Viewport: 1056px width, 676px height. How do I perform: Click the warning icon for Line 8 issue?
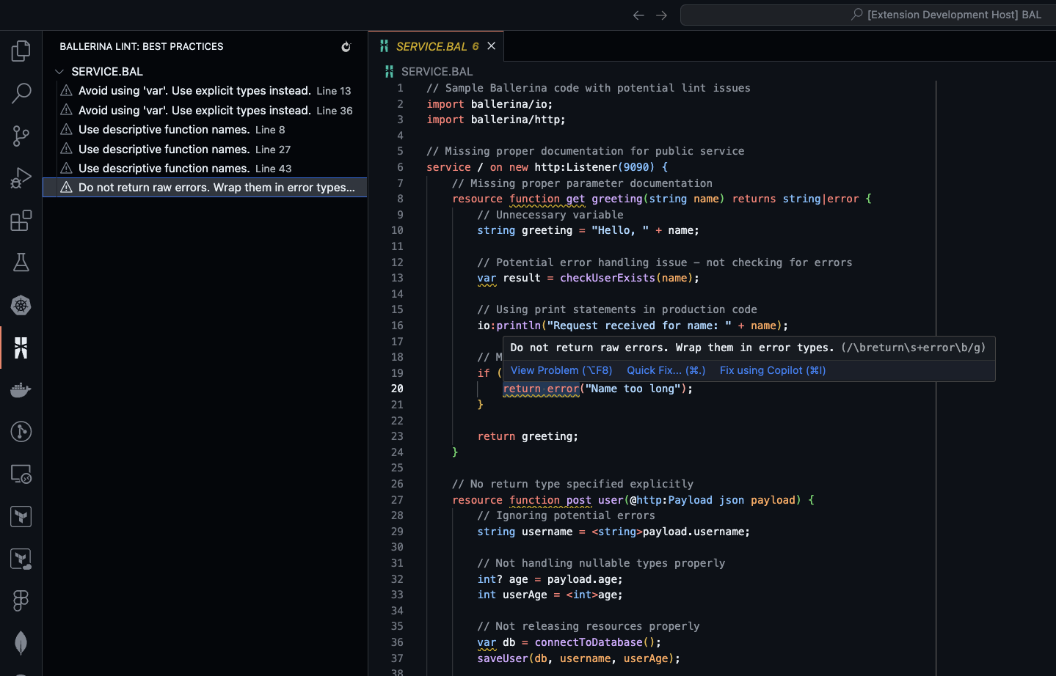coord(66,129)
